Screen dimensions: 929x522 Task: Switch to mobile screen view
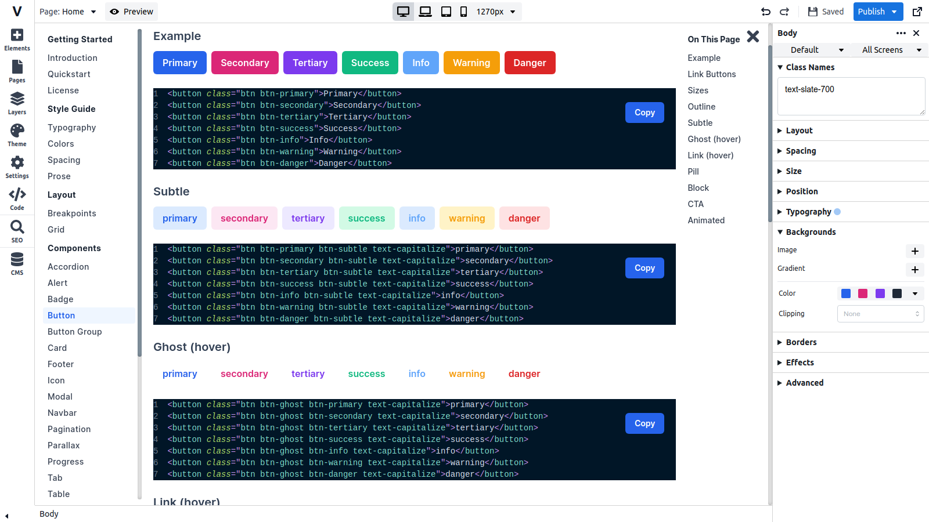463,12
